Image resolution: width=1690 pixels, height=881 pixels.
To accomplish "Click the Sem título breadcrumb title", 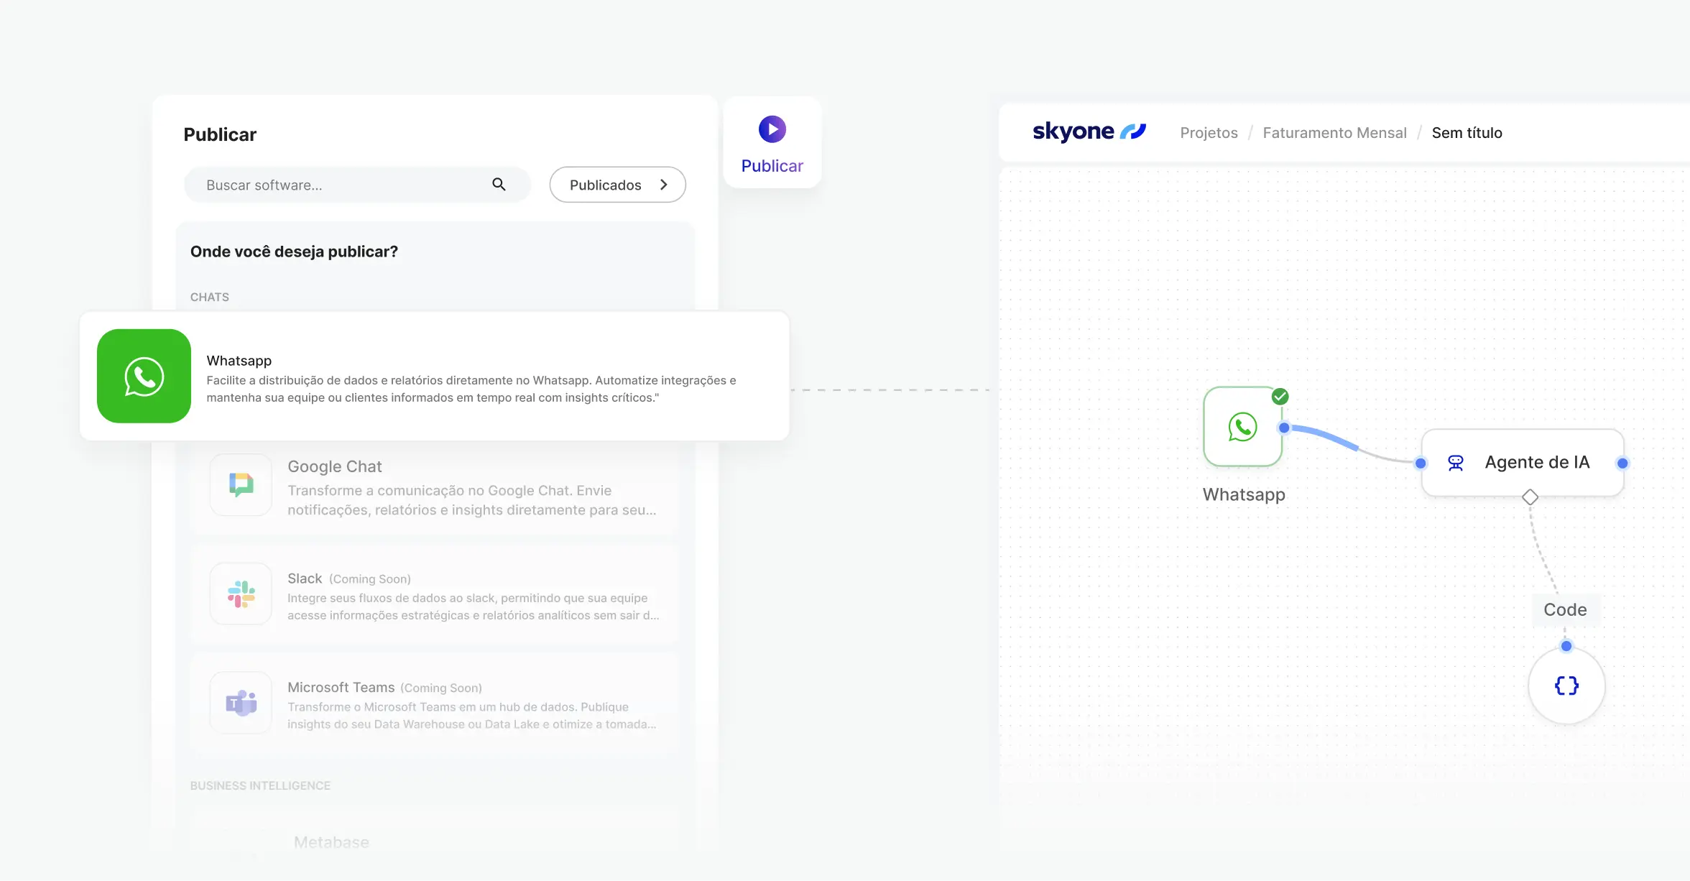I will (1467, 133).
